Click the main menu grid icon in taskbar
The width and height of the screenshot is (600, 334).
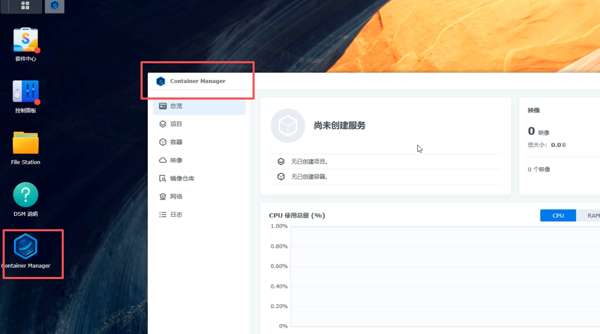25,6
